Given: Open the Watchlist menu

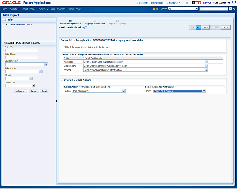Looking at the screenshot, I should (x=61, y=9).
